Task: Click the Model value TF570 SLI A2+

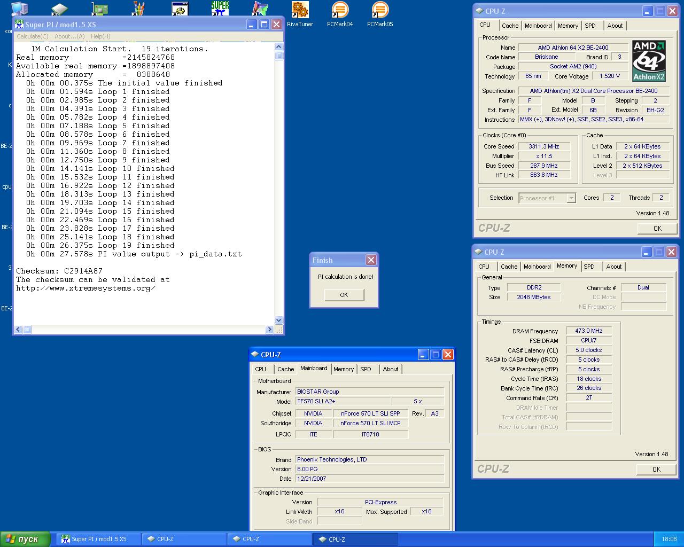Action: (343, 401)
